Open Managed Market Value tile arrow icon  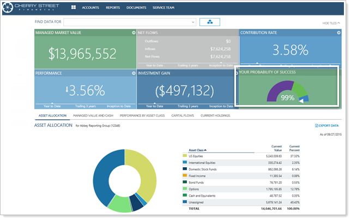click(x=134, y=33)
